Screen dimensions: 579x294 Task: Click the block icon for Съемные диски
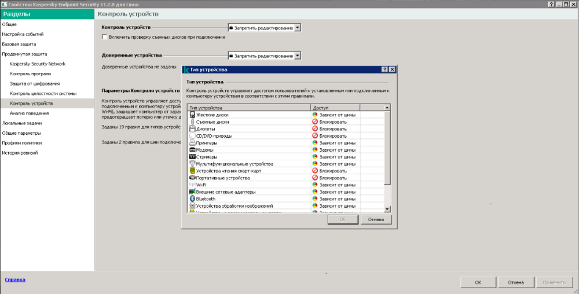[x=315, y=122]
